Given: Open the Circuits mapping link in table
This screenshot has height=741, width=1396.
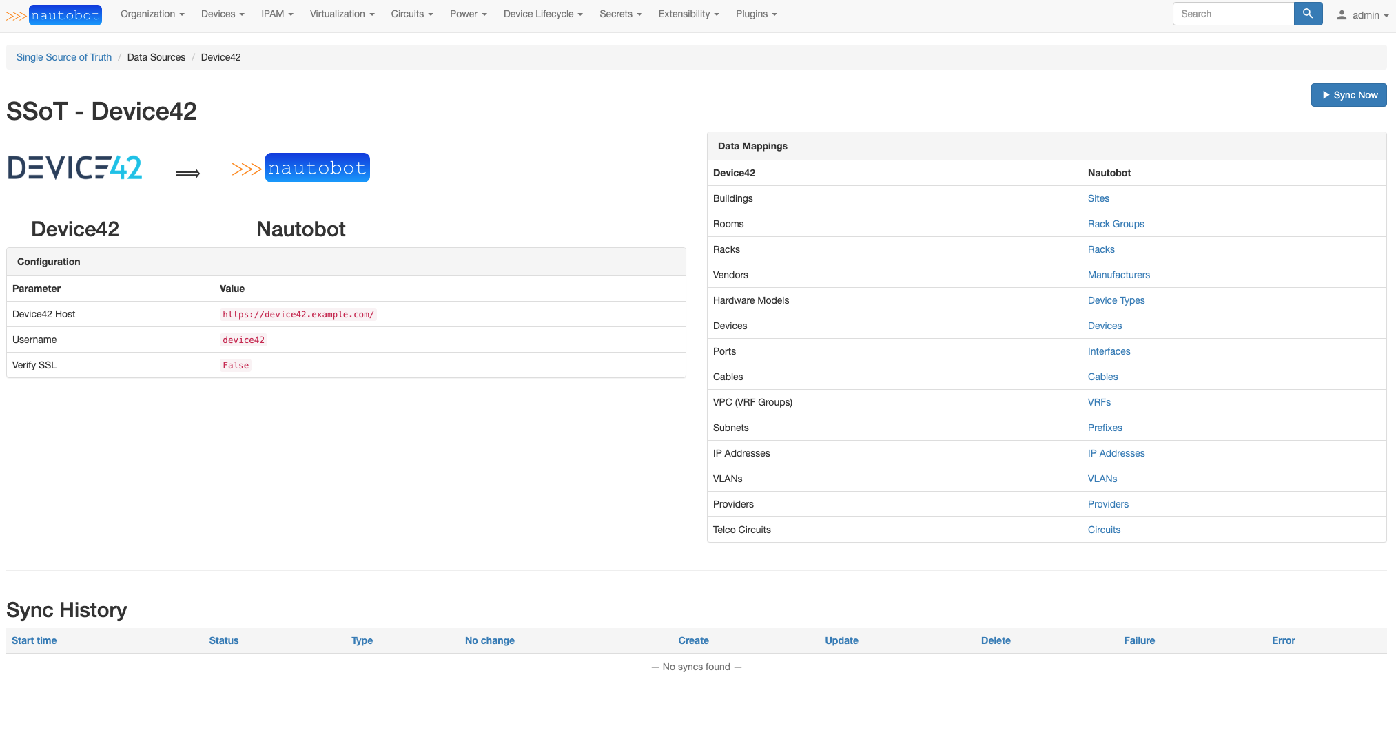Looking at the screenshot, I should point(1104,530).
